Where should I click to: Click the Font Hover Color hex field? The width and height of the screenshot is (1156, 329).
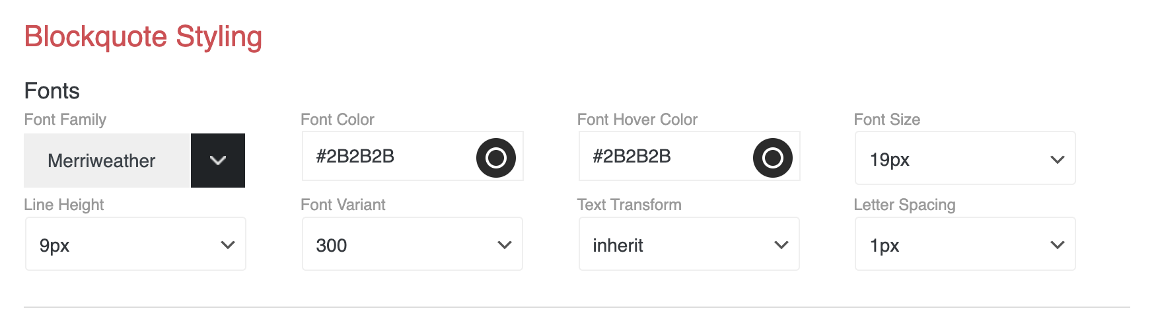[663, 157]
